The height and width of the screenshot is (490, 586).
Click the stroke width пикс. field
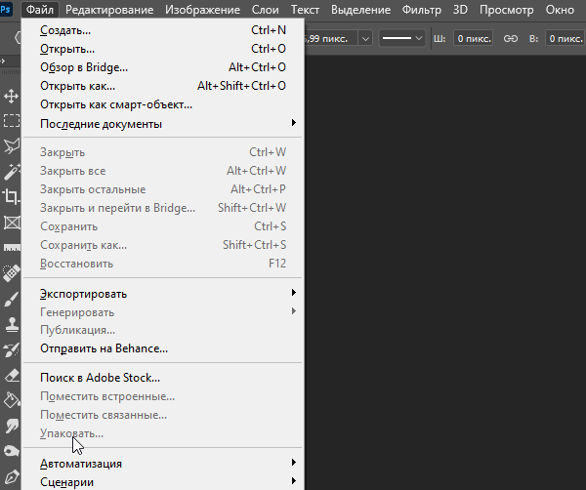click(331, 38)
